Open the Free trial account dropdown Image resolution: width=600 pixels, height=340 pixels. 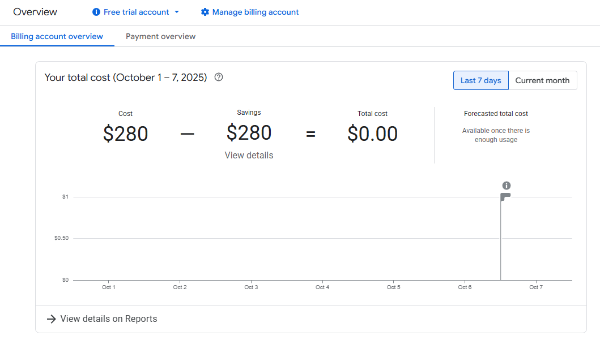137,12
